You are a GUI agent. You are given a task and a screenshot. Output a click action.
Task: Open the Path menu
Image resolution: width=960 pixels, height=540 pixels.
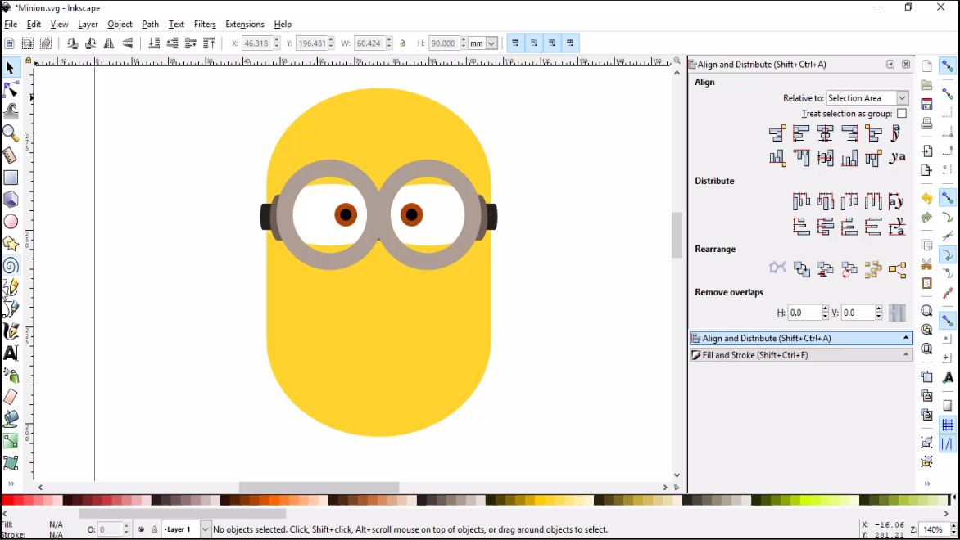[x=150, y=25]
